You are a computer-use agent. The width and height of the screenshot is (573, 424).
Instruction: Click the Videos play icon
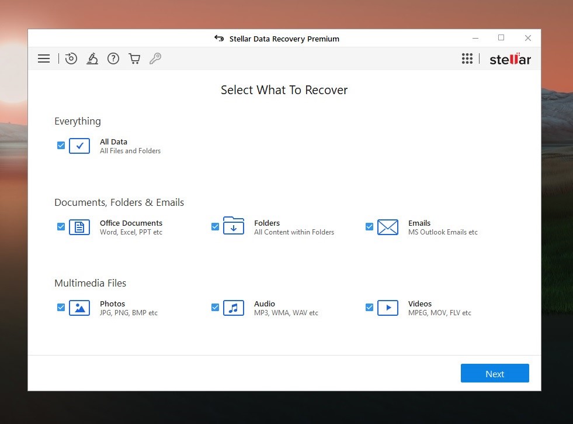click(x=388, y=308)
